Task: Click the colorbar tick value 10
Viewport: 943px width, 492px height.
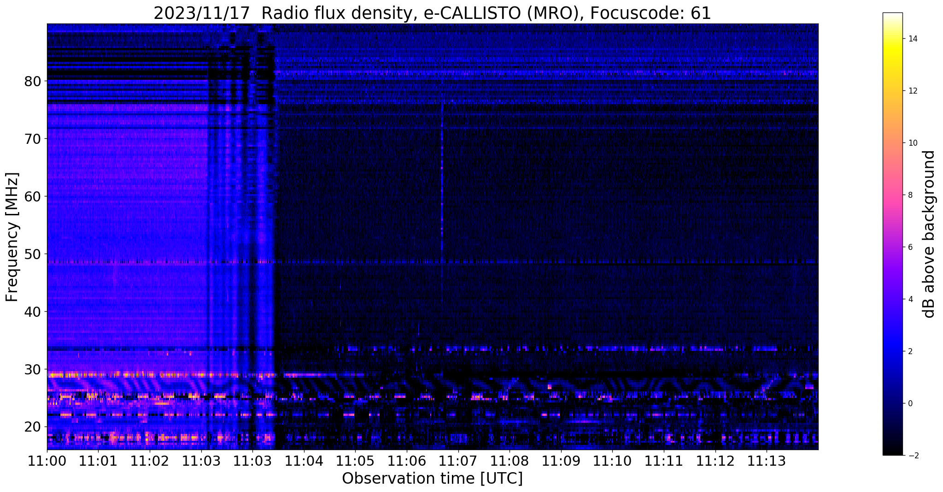Action: point(913,143)
